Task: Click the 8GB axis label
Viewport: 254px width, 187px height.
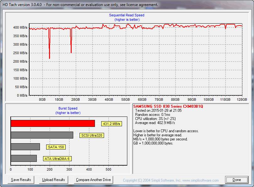Action: (x=42, y=99)
